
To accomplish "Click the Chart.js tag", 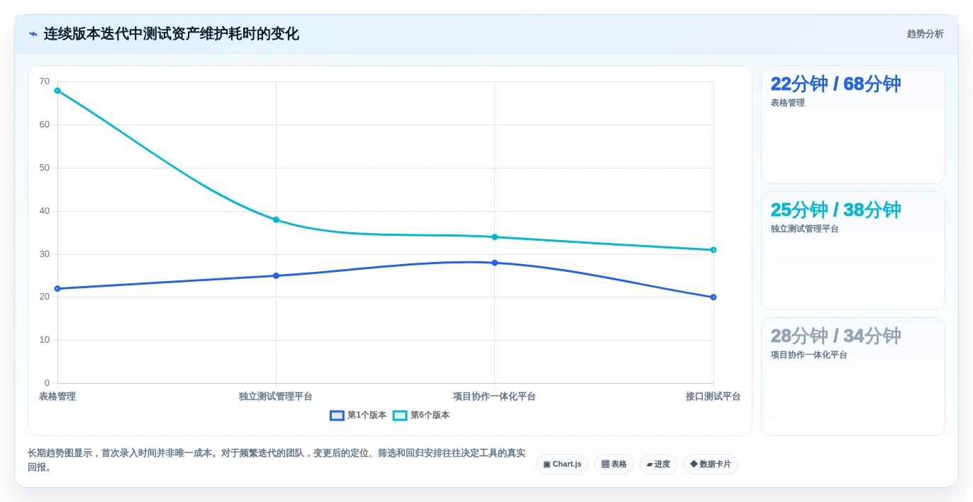I will click(562, 464).
